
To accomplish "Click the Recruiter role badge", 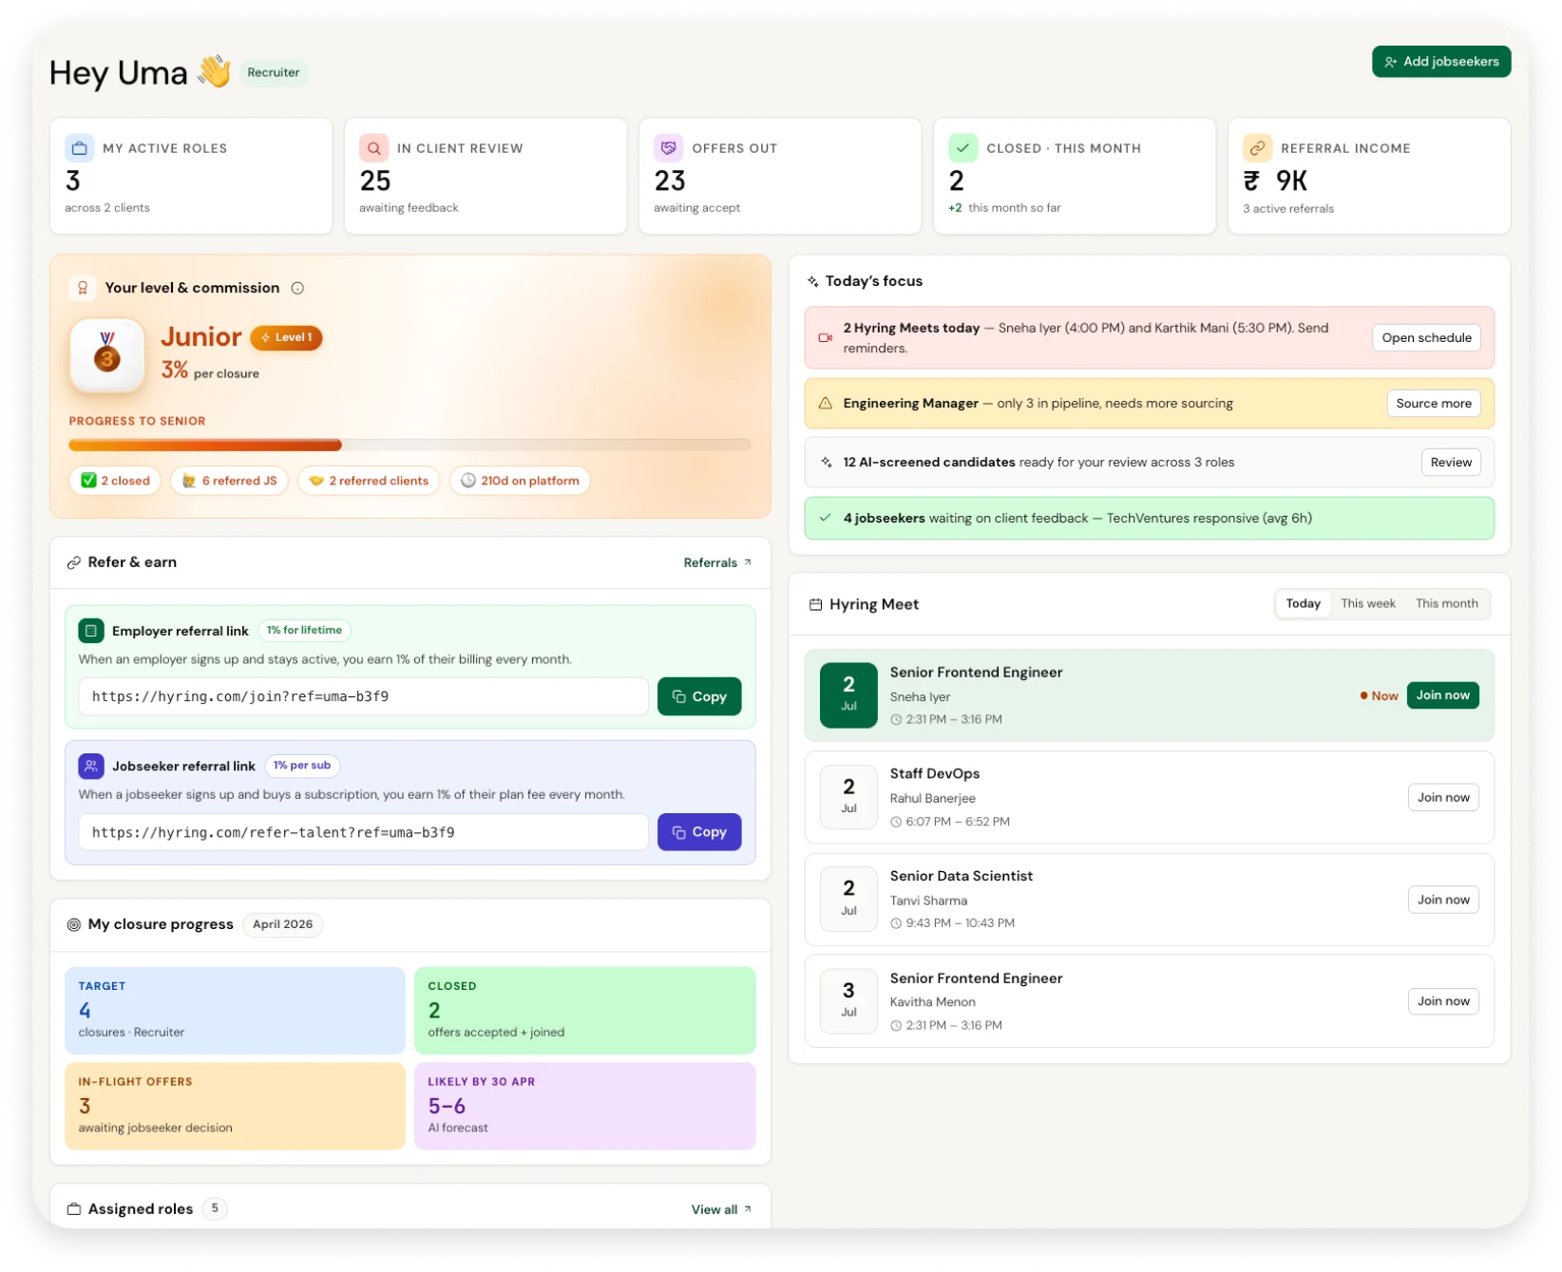I will 273,72.
